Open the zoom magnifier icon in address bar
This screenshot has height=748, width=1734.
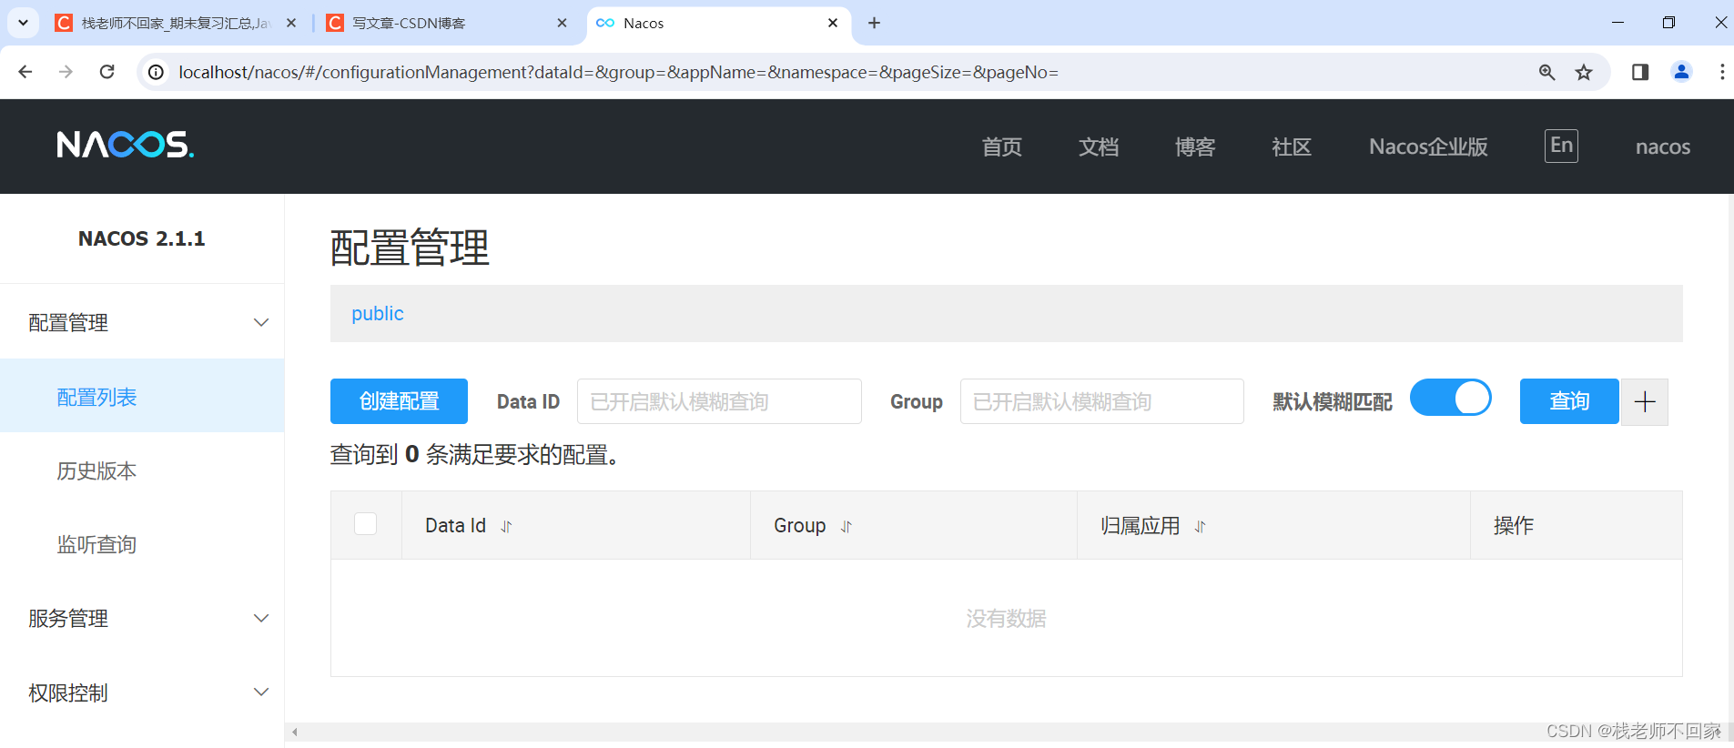(1546, 72)
